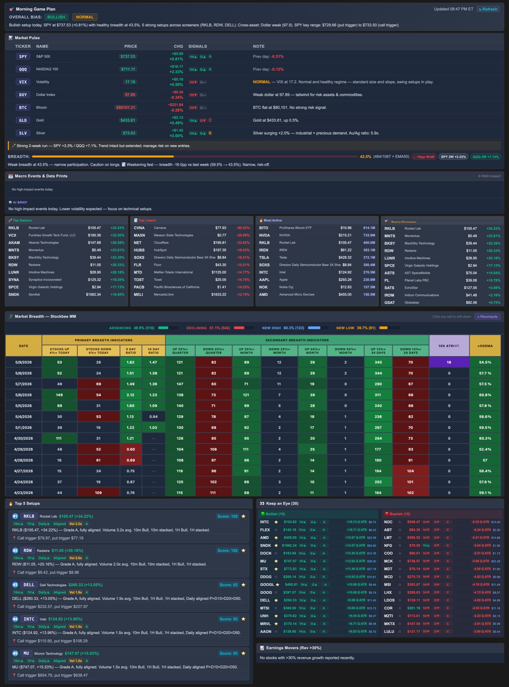Click the Bullish (15) list header
Viewport: 509px width, 687px height.
tap(319, 514)
